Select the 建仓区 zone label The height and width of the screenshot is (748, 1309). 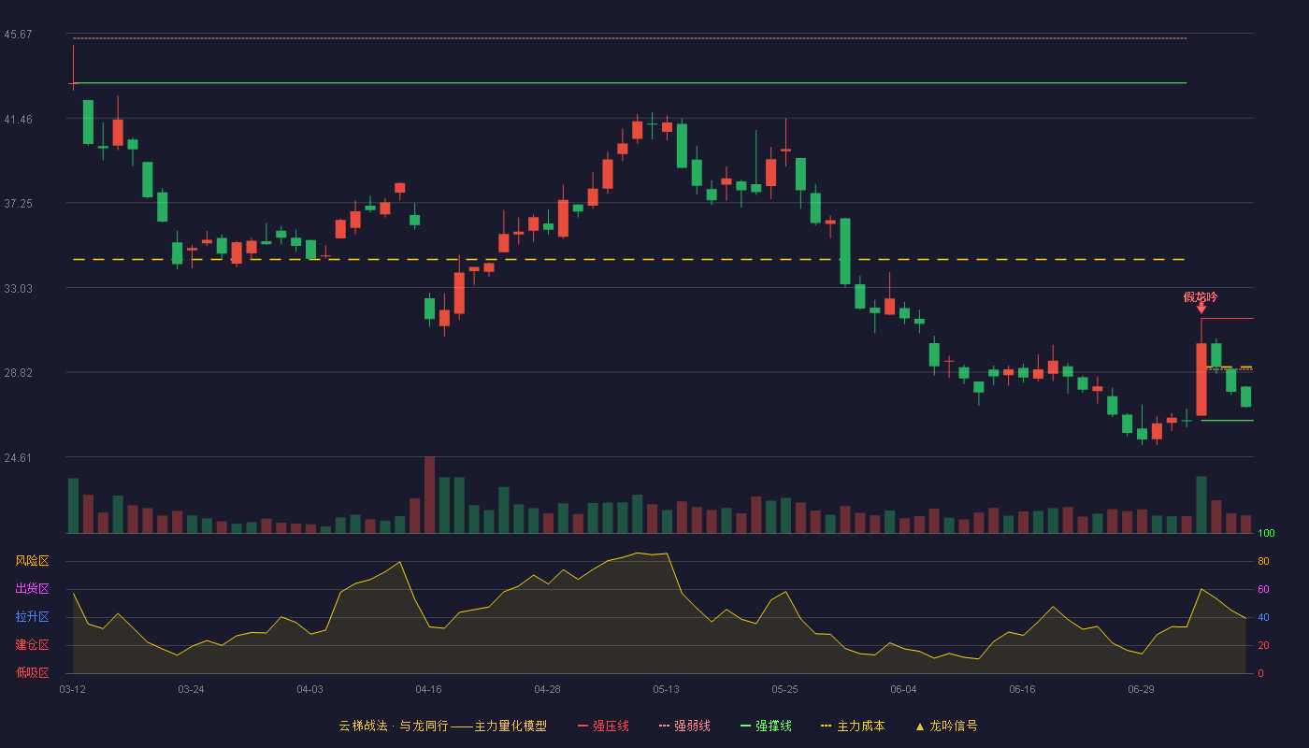32,645
